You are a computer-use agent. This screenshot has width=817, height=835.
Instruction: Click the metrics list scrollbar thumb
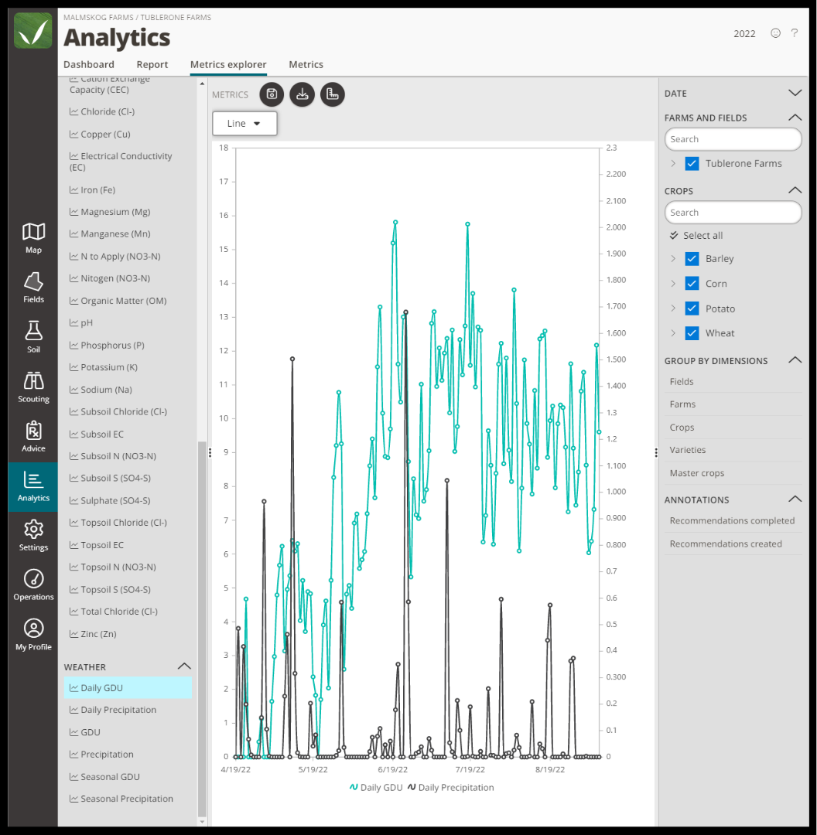[202, 629]
